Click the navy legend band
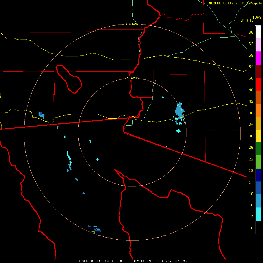Image resolution: width=263 pixels, height=263 pixels. coord(258,175)
